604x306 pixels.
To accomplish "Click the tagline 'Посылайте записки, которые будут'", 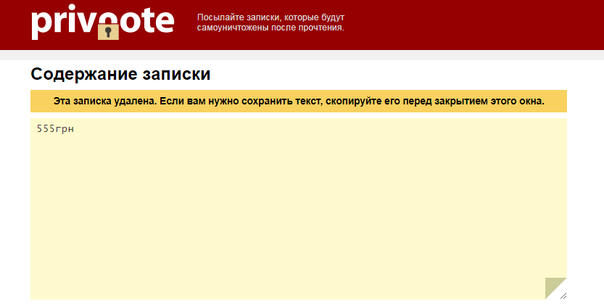I will (x=270, y=17).
